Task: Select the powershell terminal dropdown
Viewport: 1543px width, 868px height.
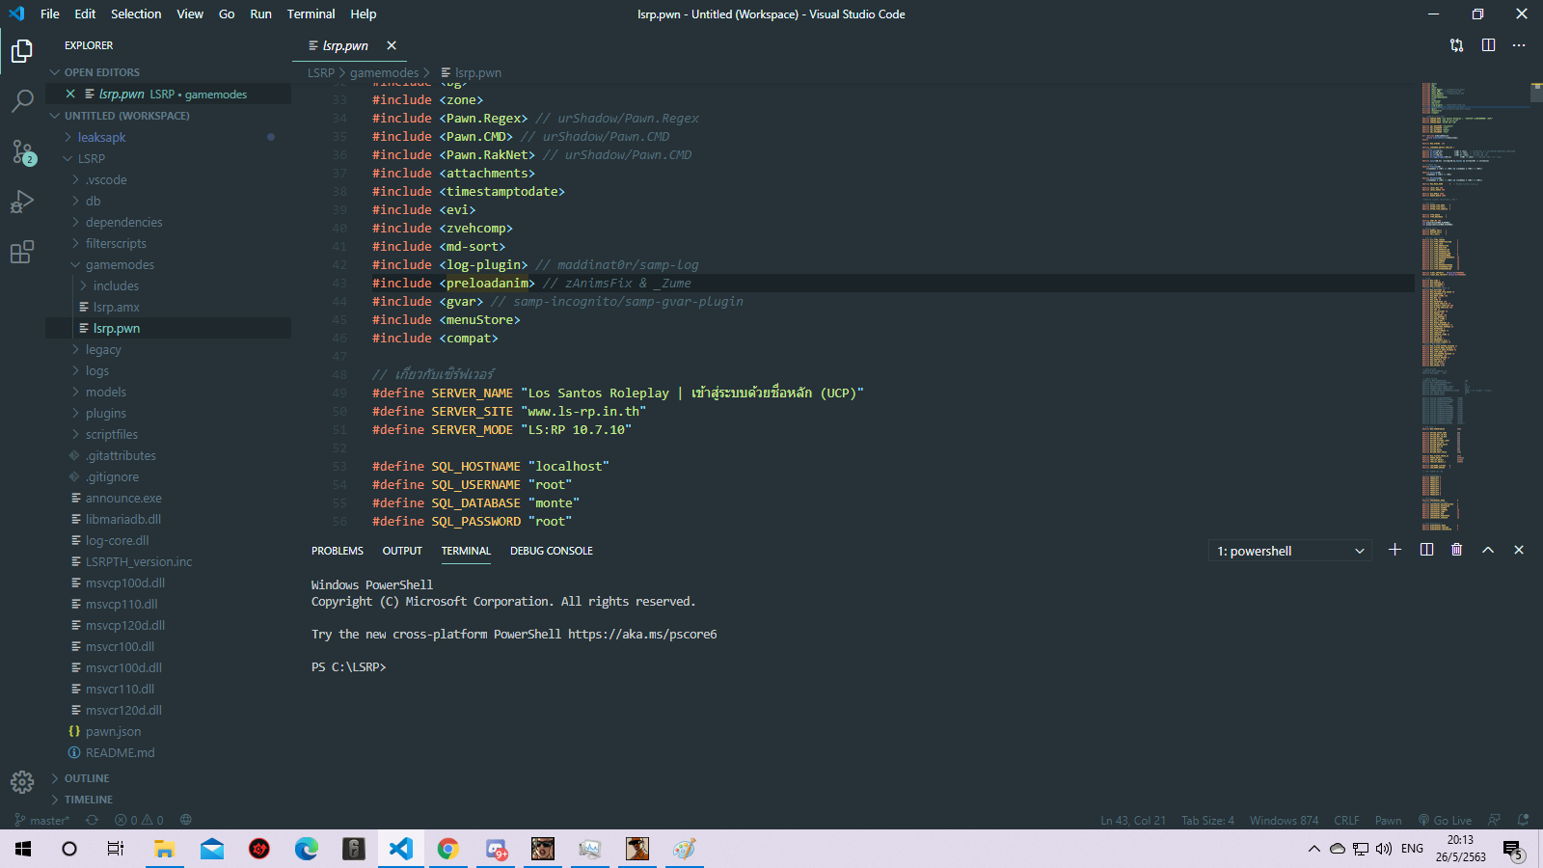Action: pos(1289,551)
